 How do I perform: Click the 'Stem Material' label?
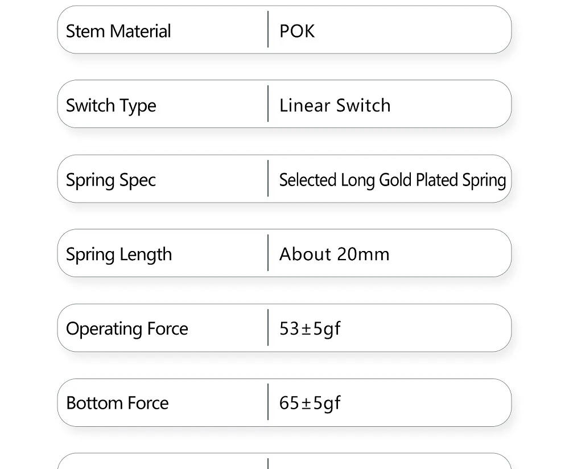pos(118,31)
